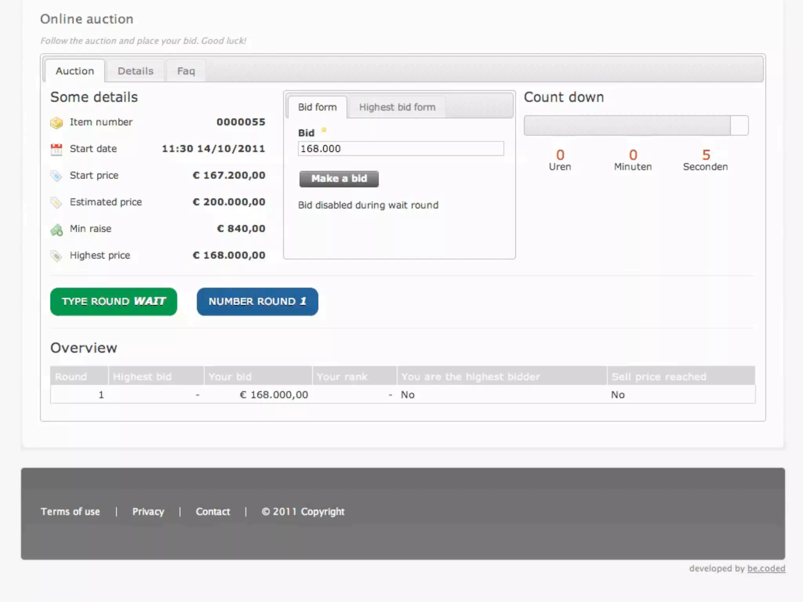Click the Start price tag icon

(56, 176)
